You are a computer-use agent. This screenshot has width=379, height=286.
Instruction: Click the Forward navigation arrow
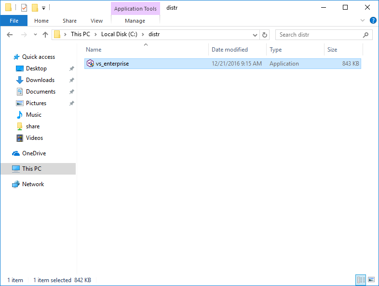(24, 35)
